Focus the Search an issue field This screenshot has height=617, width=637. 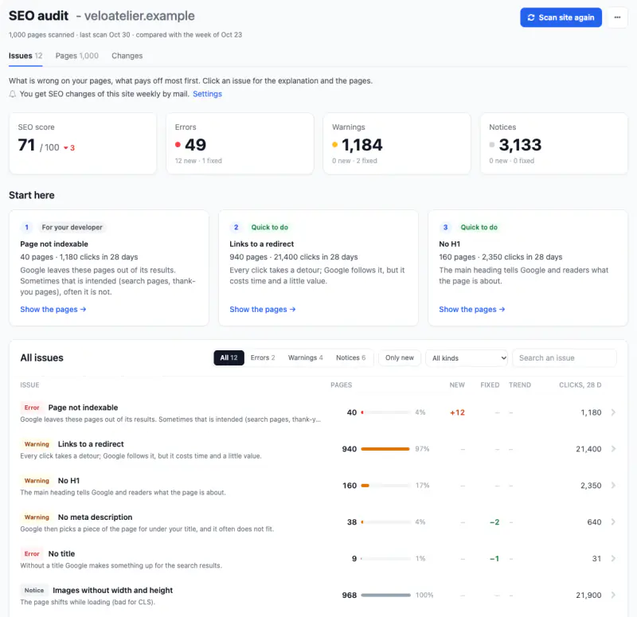tap(565, 357)
